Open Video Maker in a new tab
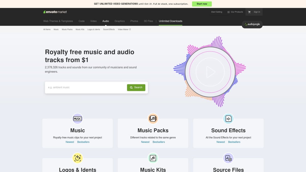 pos(124,29)
